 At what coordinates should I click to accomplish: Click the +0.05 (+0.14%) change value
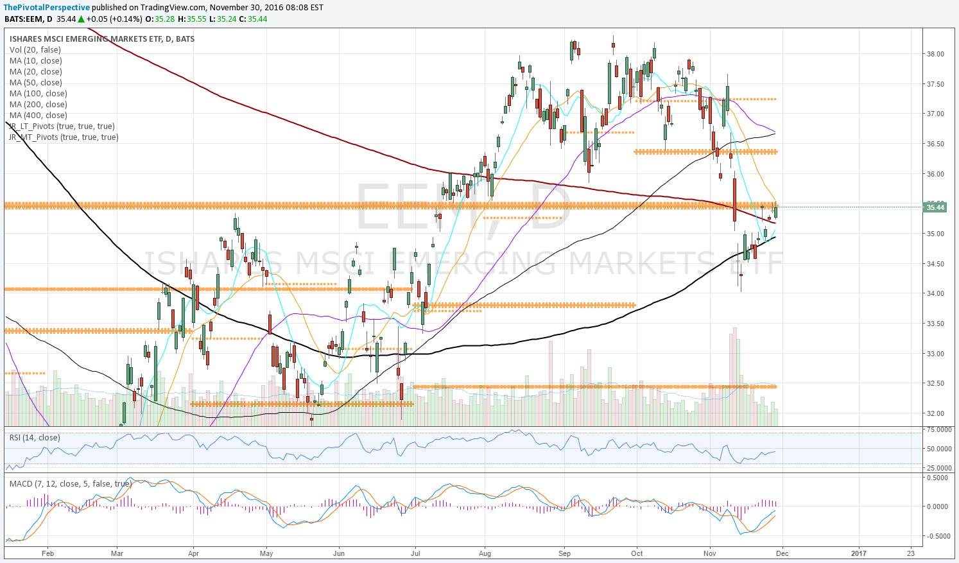pos(114,19)
